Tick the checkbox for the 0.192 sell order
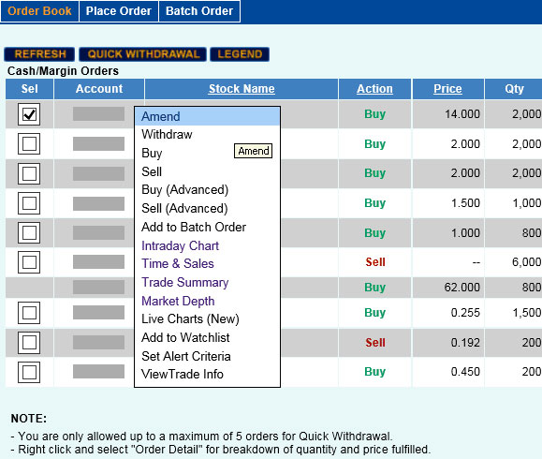 [x=29, y=343]
